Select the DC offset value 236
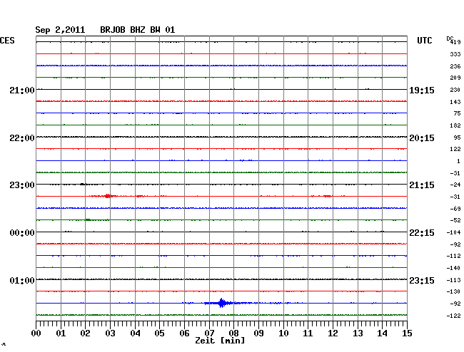Image resolution: width=464 pixels, height=352 pixels. pyautogui.click(x=455, y=66)
